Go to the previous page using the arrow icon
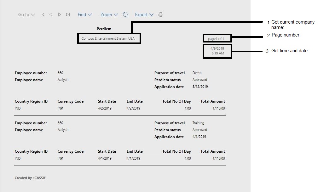The image size is (318, 192). [51, 14]
